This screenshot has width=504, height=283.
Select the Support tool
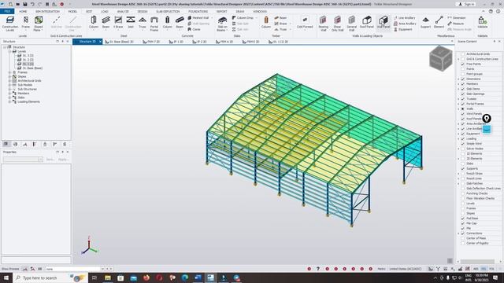click(425, 23)
